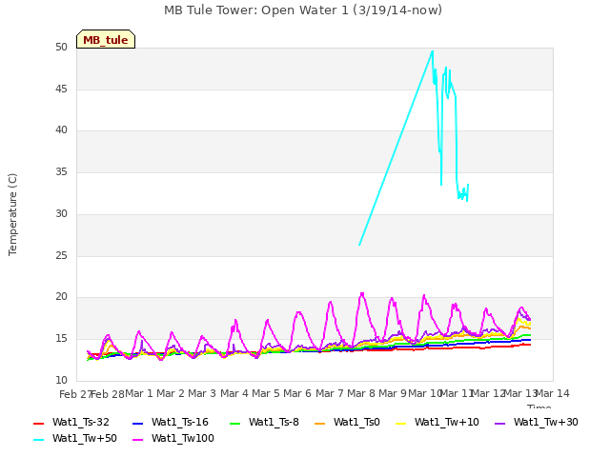Click the Mar 12 date tick label

[488, 393]
